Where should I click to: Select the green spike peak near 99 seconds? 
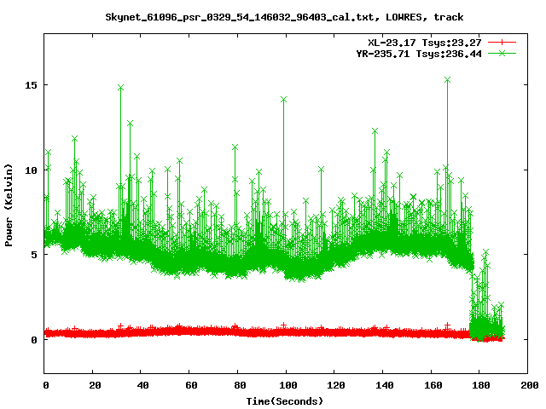pos(284,99)
